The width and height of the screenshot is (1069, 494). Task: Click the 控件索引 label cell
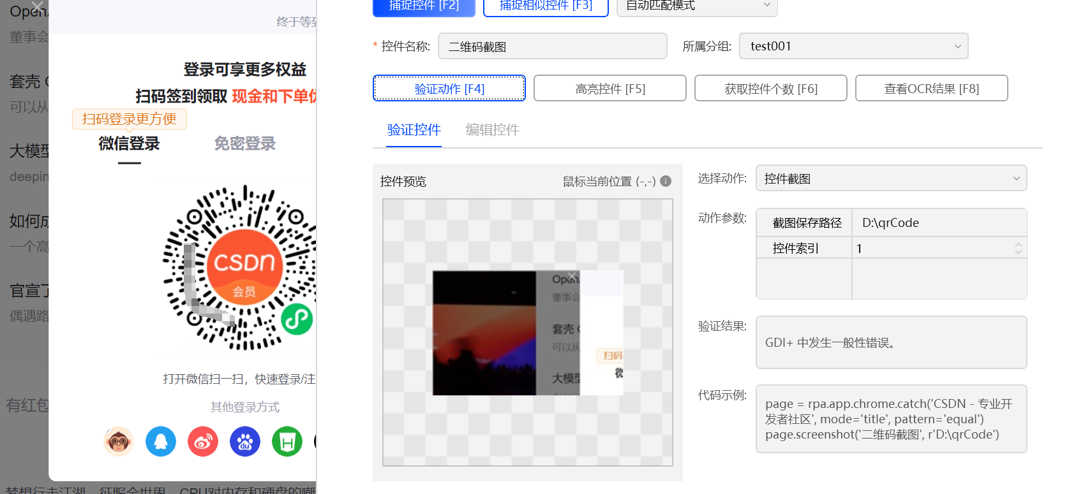coord(804,248)
